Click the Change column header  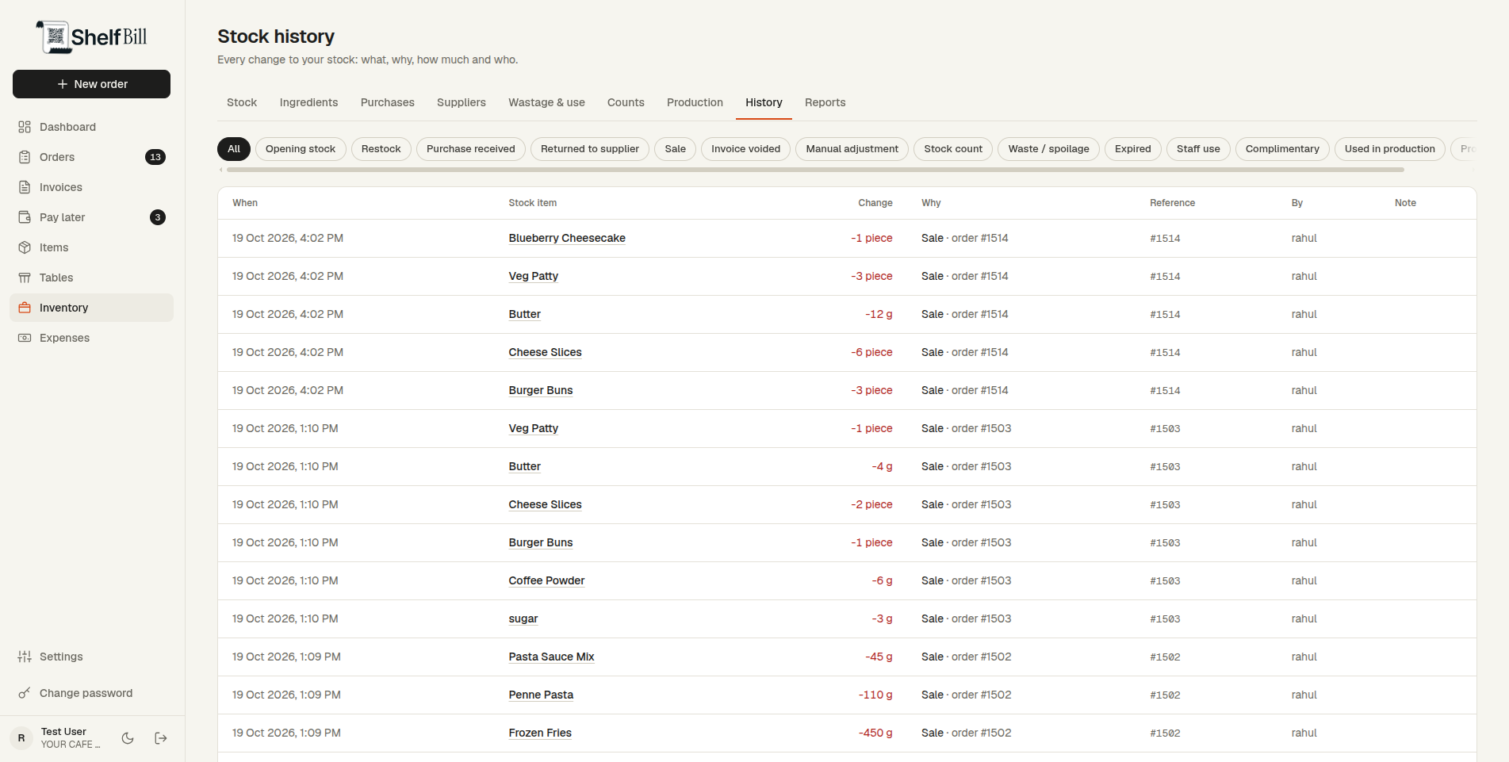(x=875, y=203)
